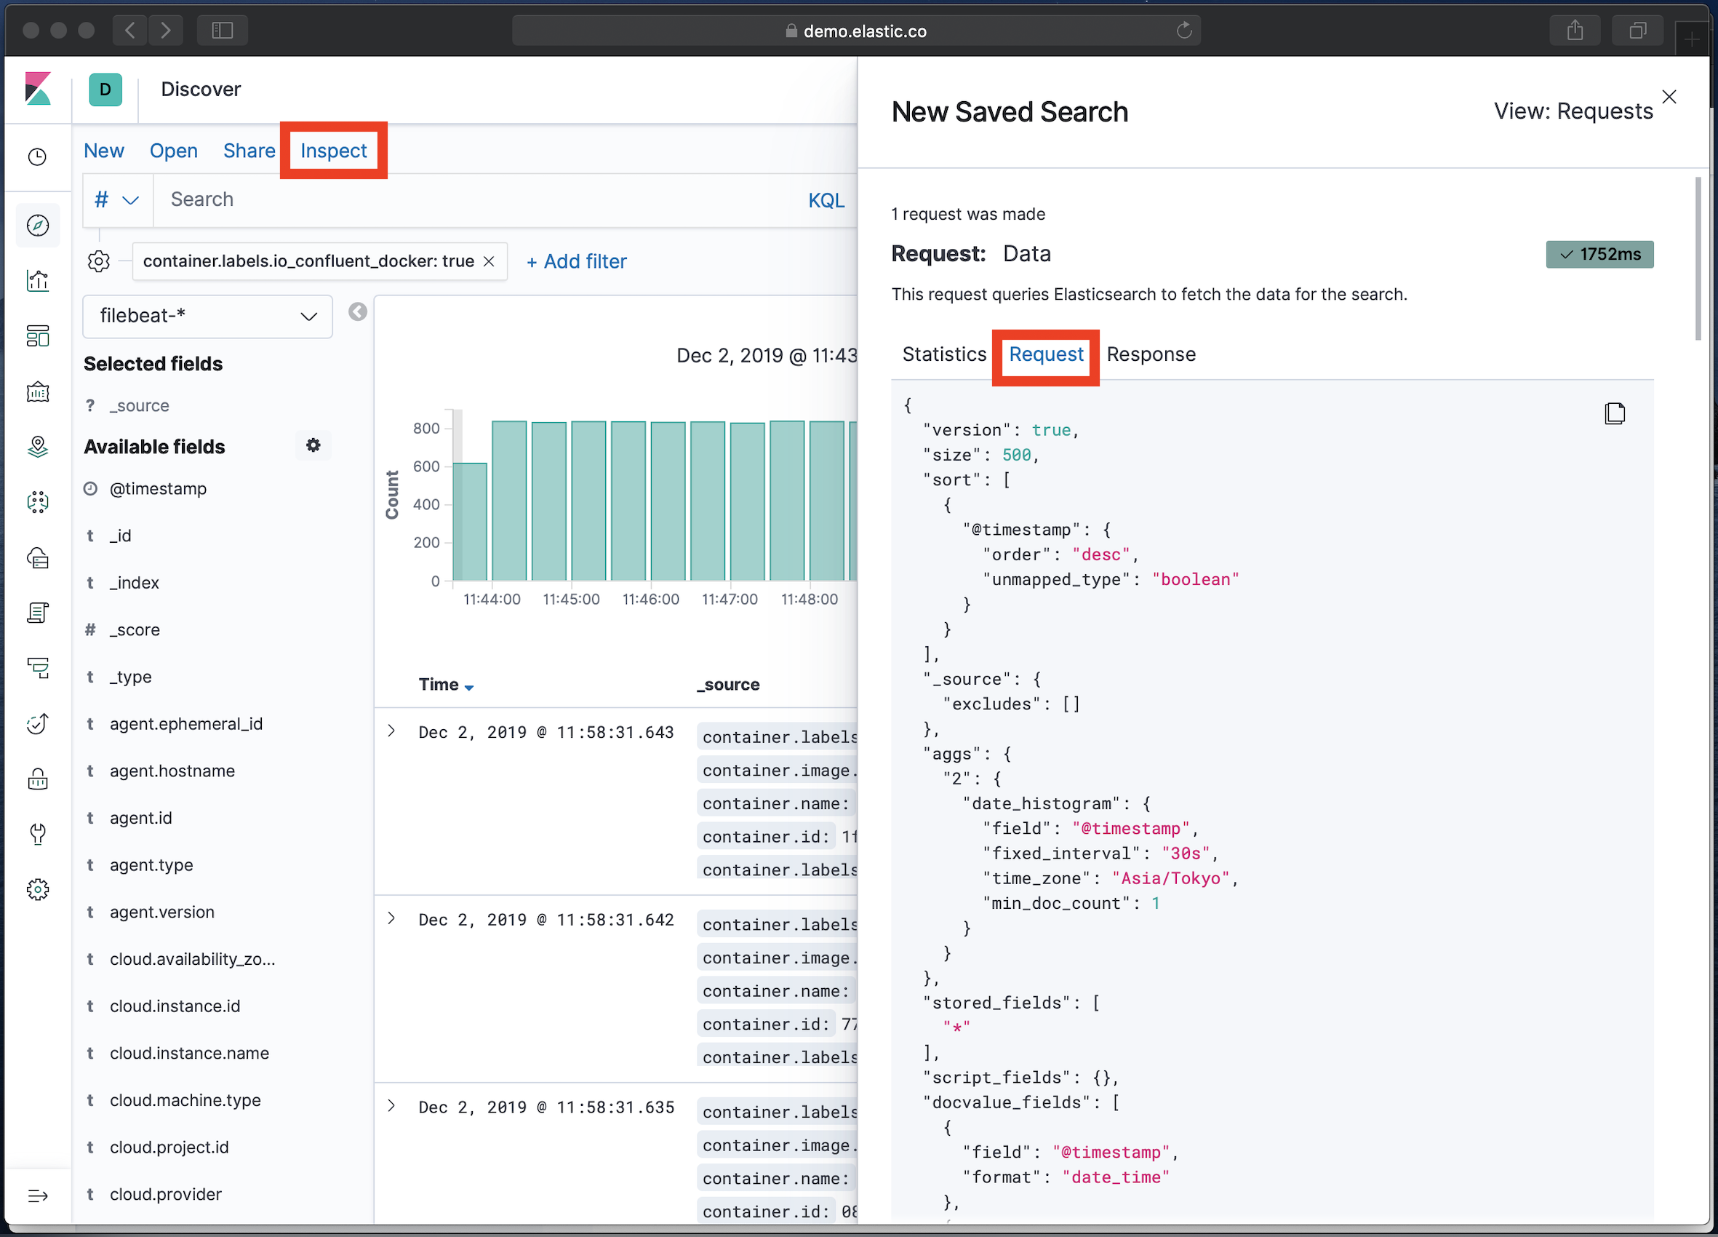Expand first document row at 11:58:31.643

click(x=391, y=731)
